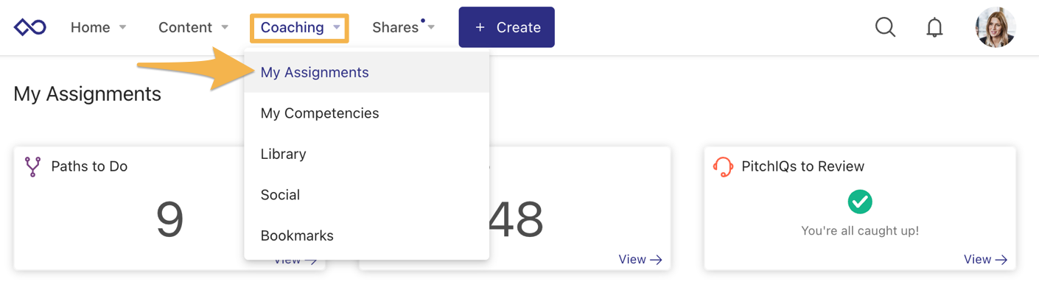
Task: Click View link under the 48 card
Action: click(640, 259)
